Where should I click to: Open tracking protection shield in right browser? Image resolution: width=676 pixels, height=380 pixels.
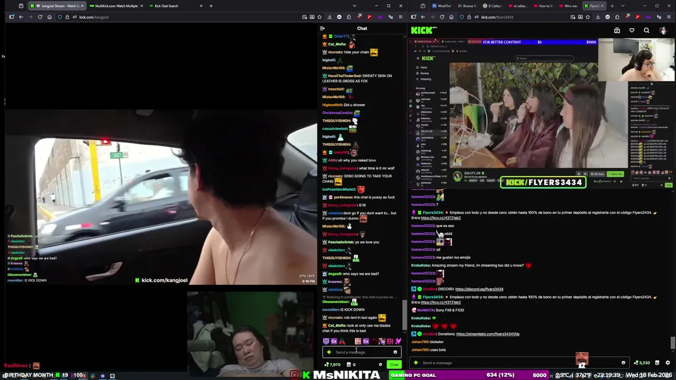click(x=462, y=17)
